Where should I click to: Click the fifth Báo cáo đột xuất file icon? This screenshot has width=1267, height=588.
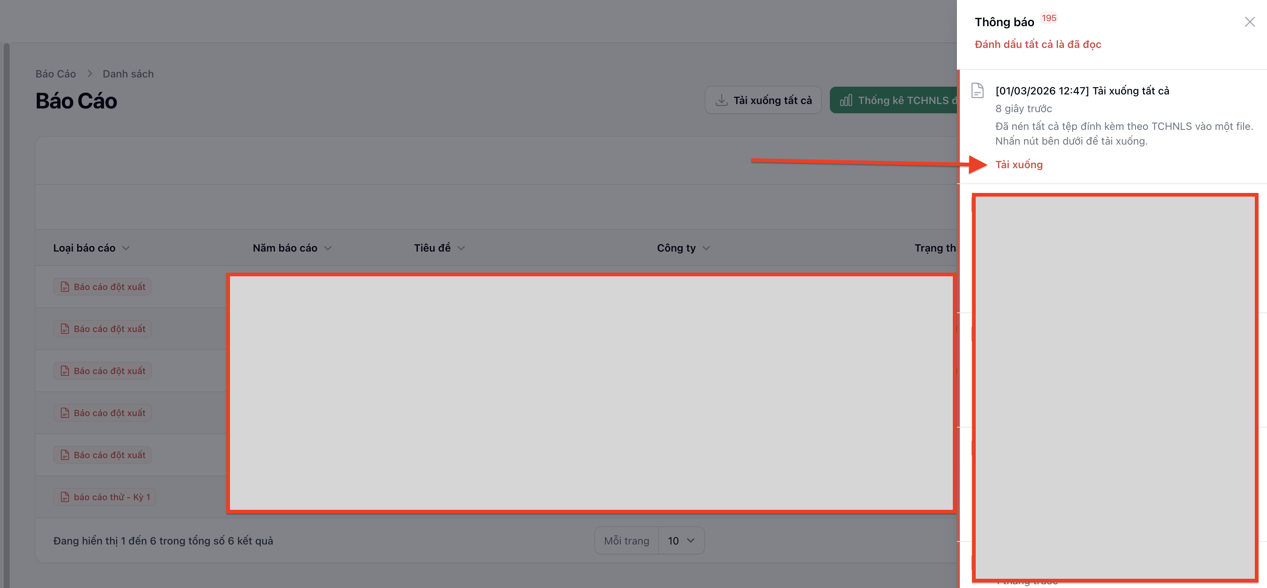coord(65,455)
